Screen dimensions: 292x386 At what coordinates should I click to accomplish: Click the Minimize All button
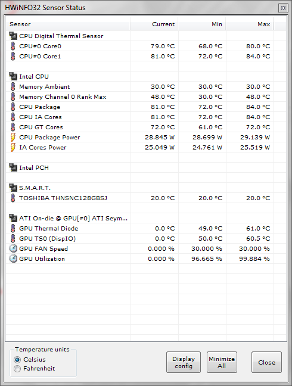[222, 362]
